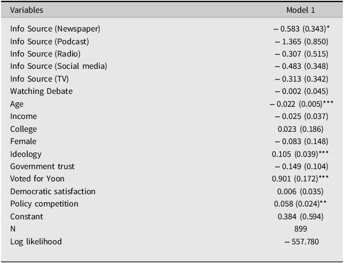Screen dimensions: 344x263
Task: Click the "Info Source (Social media)" label
Action: pyautogui.click(x=59, y=66)
